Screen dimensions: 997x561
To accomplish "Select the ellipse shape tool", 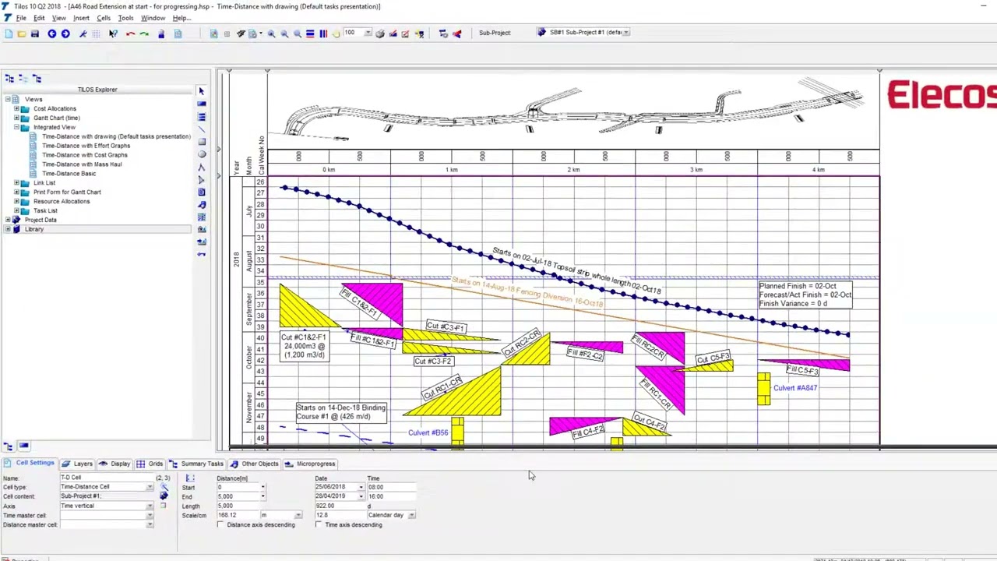I will click(x=202, y=154).
